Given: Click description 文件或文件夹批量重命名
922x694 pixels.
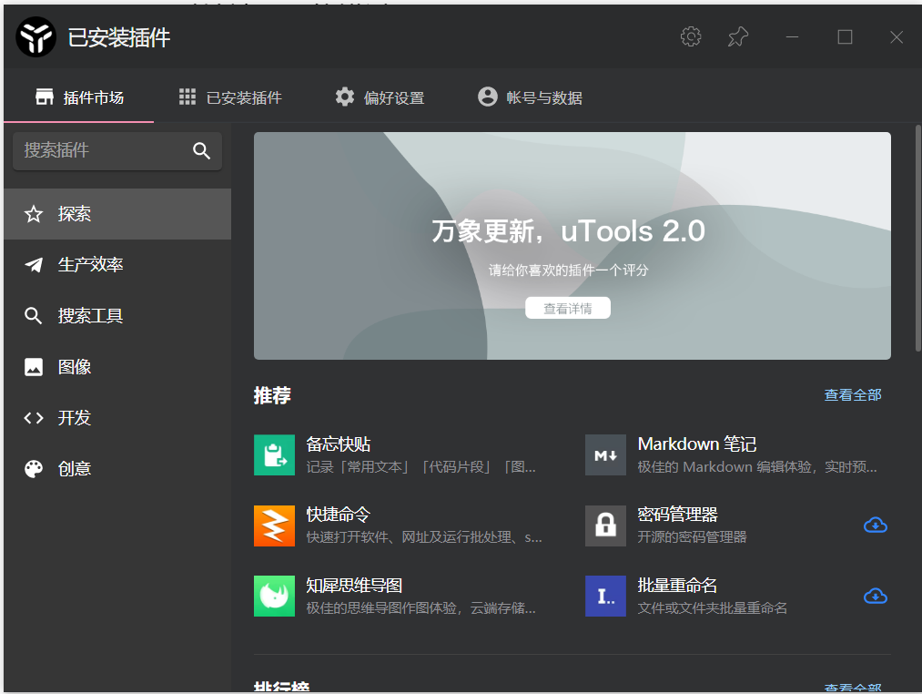Looking at the screenshot, I should (x=712, y=607).
